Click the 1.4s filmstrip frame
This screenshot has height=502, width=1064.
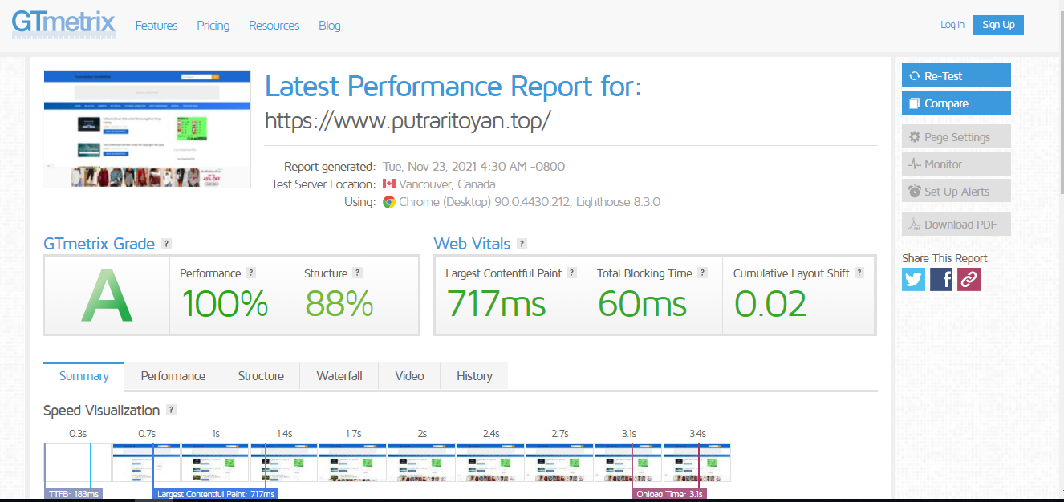coord(284,463)
